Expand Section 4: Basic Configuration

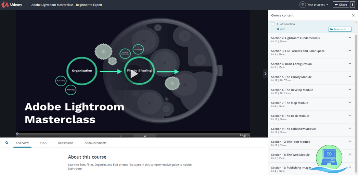[x=350, y=63]
